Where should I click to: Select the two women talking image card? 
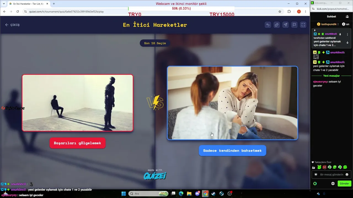pyautogui.click(x=232, y=103)
